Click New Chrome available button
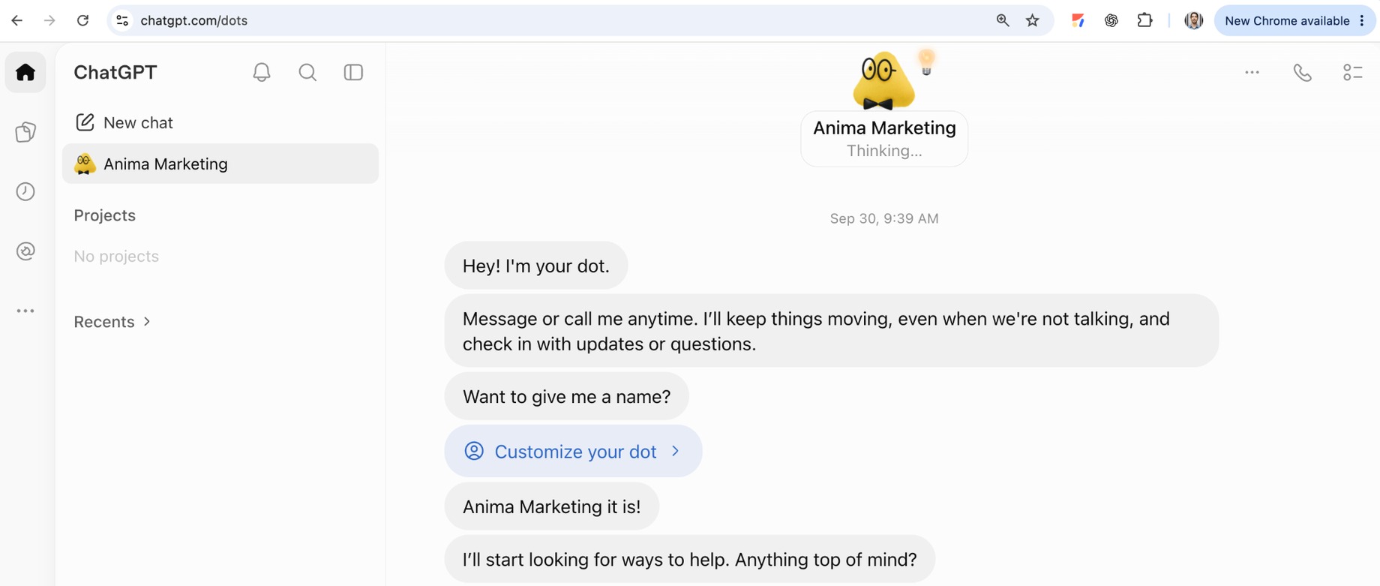Viewport: 1380px width, 586px height. click(1295, 20)
